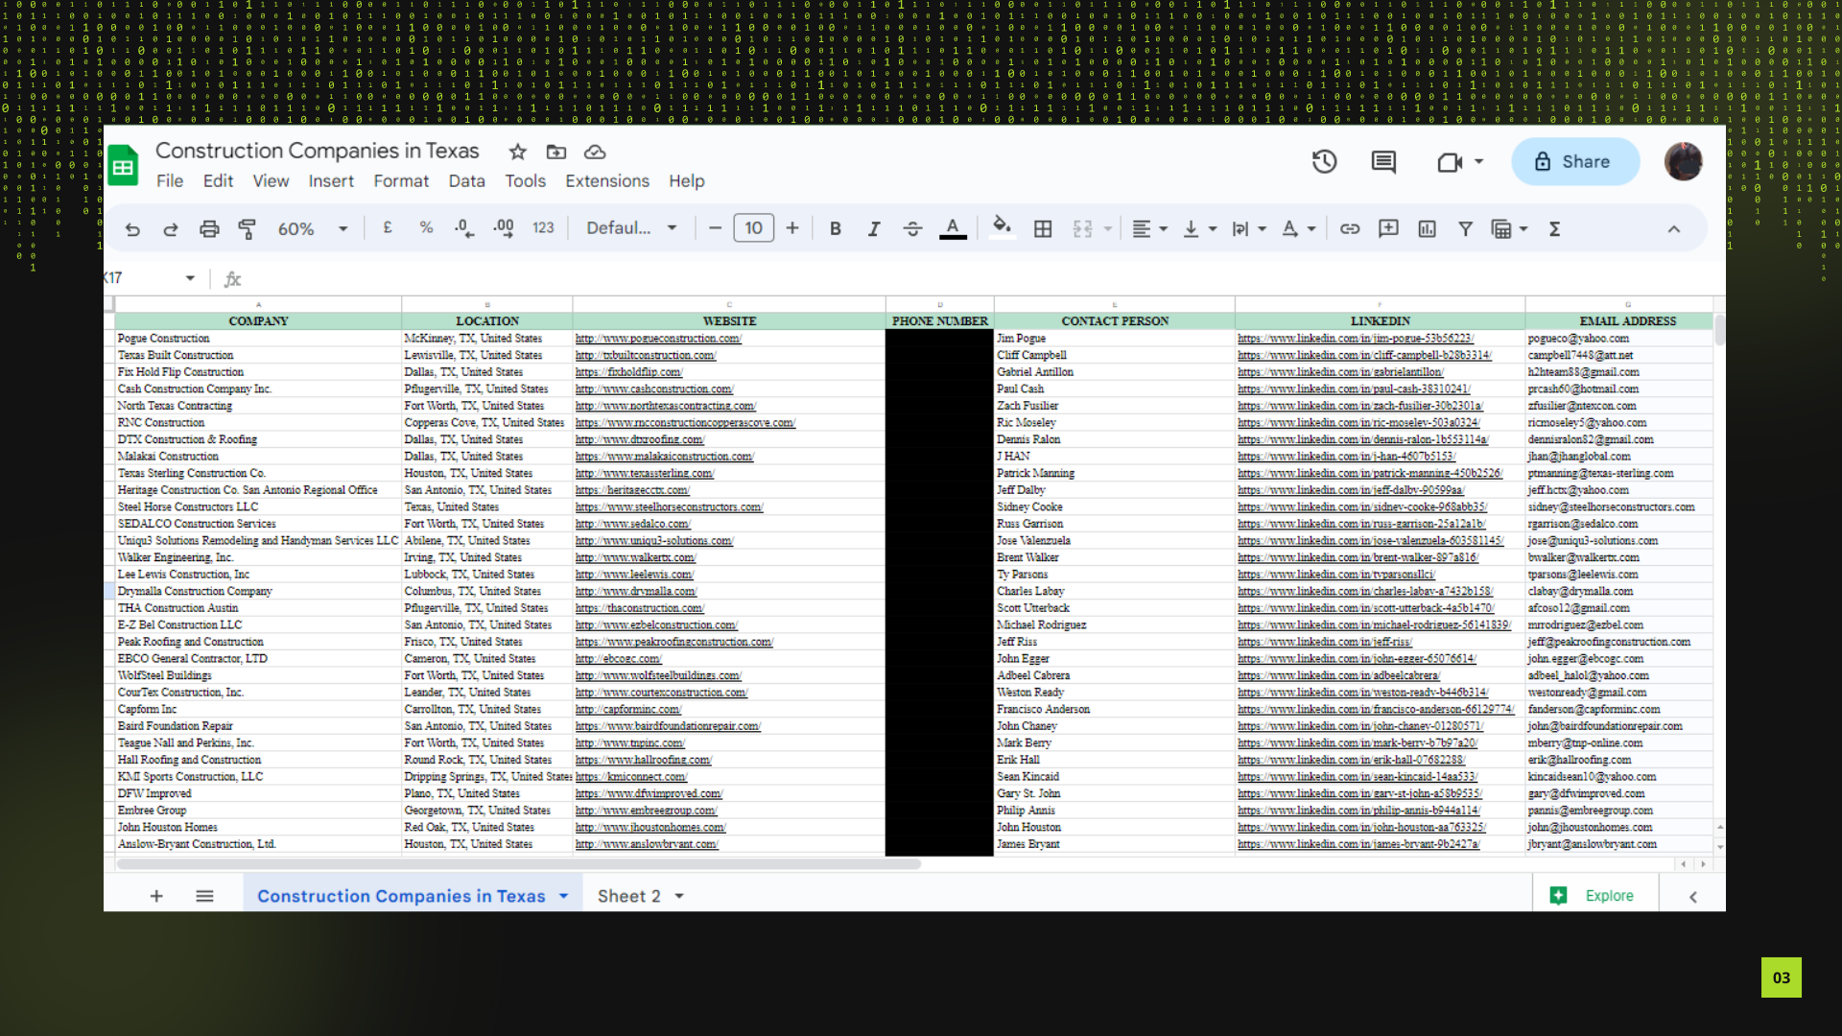The width and height of the screenshot is (1842, 1036).
Task: Open version history clock icon
Action: (1325, 162)
